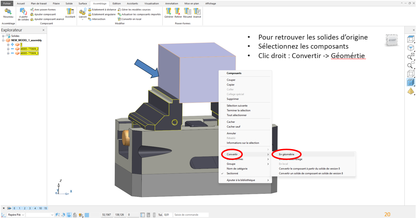Click the A partir de solides icon
416x218 pixels.
[x=23, y=12]
